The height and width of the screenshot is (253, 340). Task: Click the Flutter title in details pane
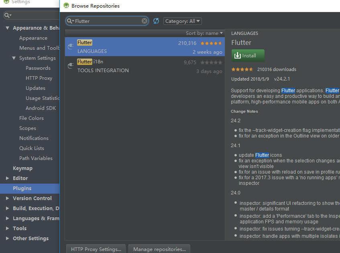point(241,43)
